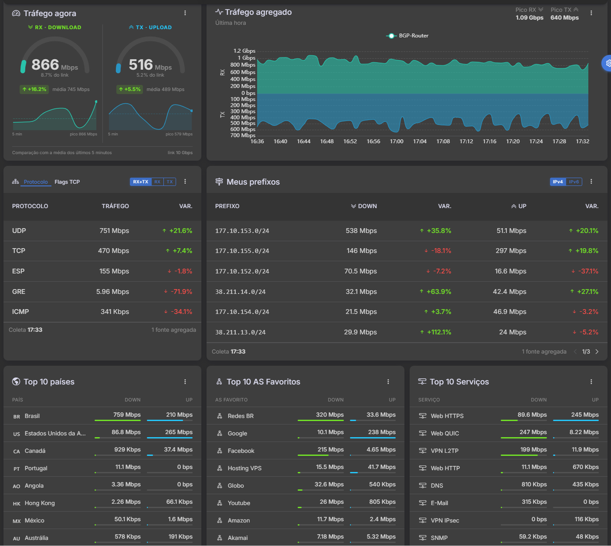The height and width of the screenshot is (546, 611).
Task: Click the globe icon beside Top 10 países
Action: coord(16,382)
